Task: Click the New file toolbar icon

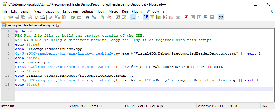Action: coord(4,17)
